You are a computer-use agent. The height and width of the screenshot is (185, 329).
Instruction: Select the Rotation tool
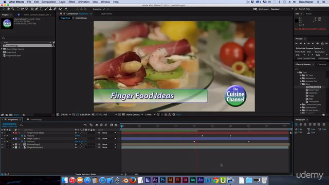tap(18, 9)
